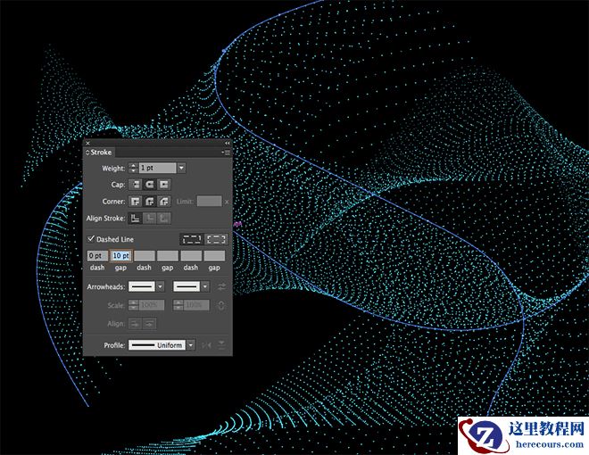
Task: Adjust the Weight stepper arrows
Action: coord(133,168)
